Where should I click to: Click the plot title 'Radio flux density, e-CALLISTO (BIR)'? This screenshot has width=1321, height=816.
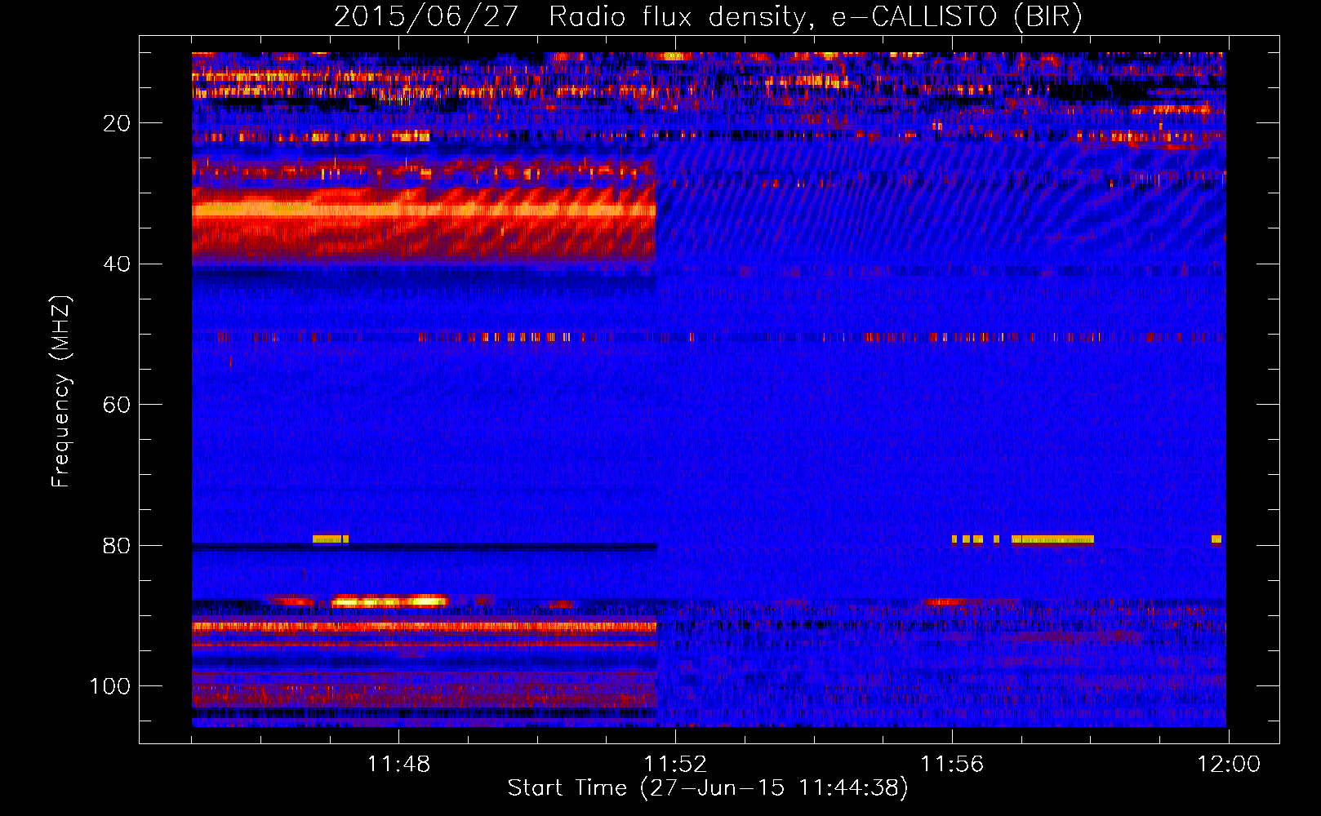tap(815, 17)
